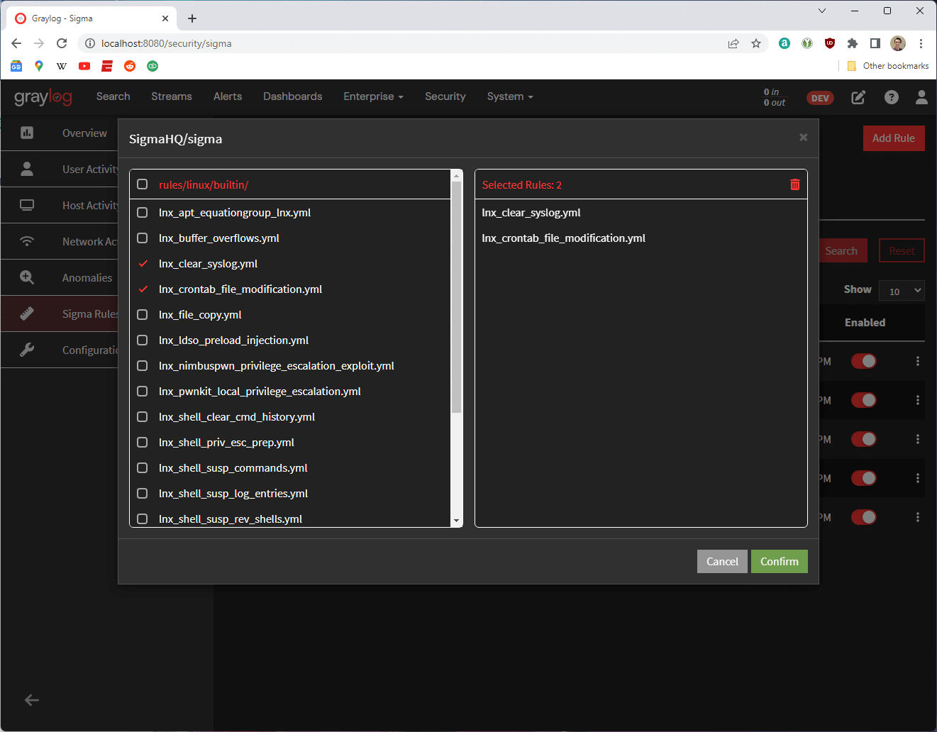Collapse sidebar using the left arrow icon
The width and height of the screenshot is (937, 732).
click(31, 700)
